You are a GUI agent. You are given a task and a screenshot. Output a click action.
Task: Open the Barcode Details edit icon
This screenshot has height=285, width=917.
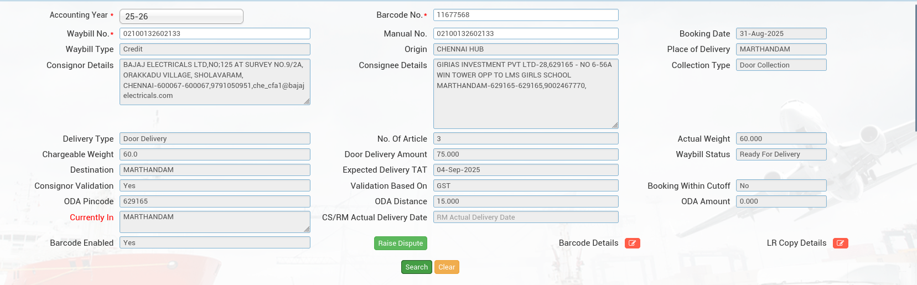coord(632,243)
